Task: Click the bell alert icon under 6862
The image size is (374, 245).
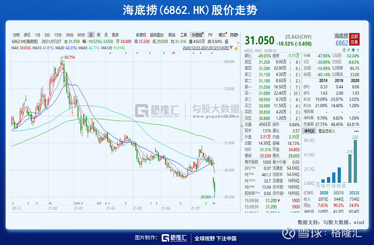Action: [353, 50]
